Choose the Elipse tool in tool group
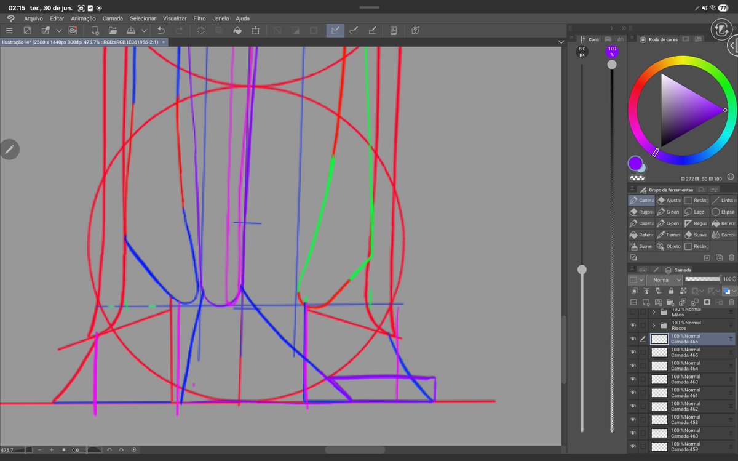 click(x=723, y=212)
